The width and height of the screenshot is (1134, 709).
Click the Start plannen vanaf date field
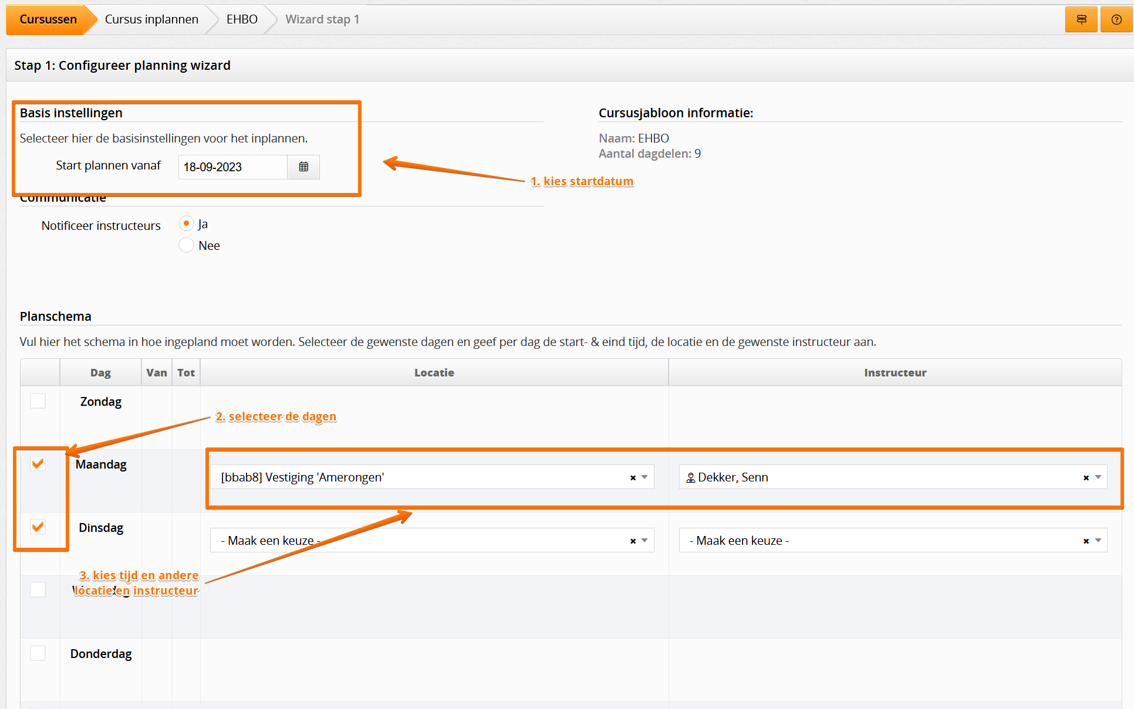coord(232,167)
